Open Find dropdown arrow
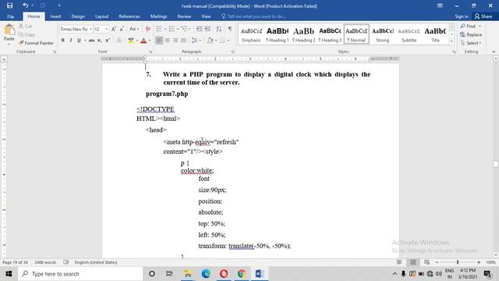Viewport: 499px width, 281px height. point(480,26)
